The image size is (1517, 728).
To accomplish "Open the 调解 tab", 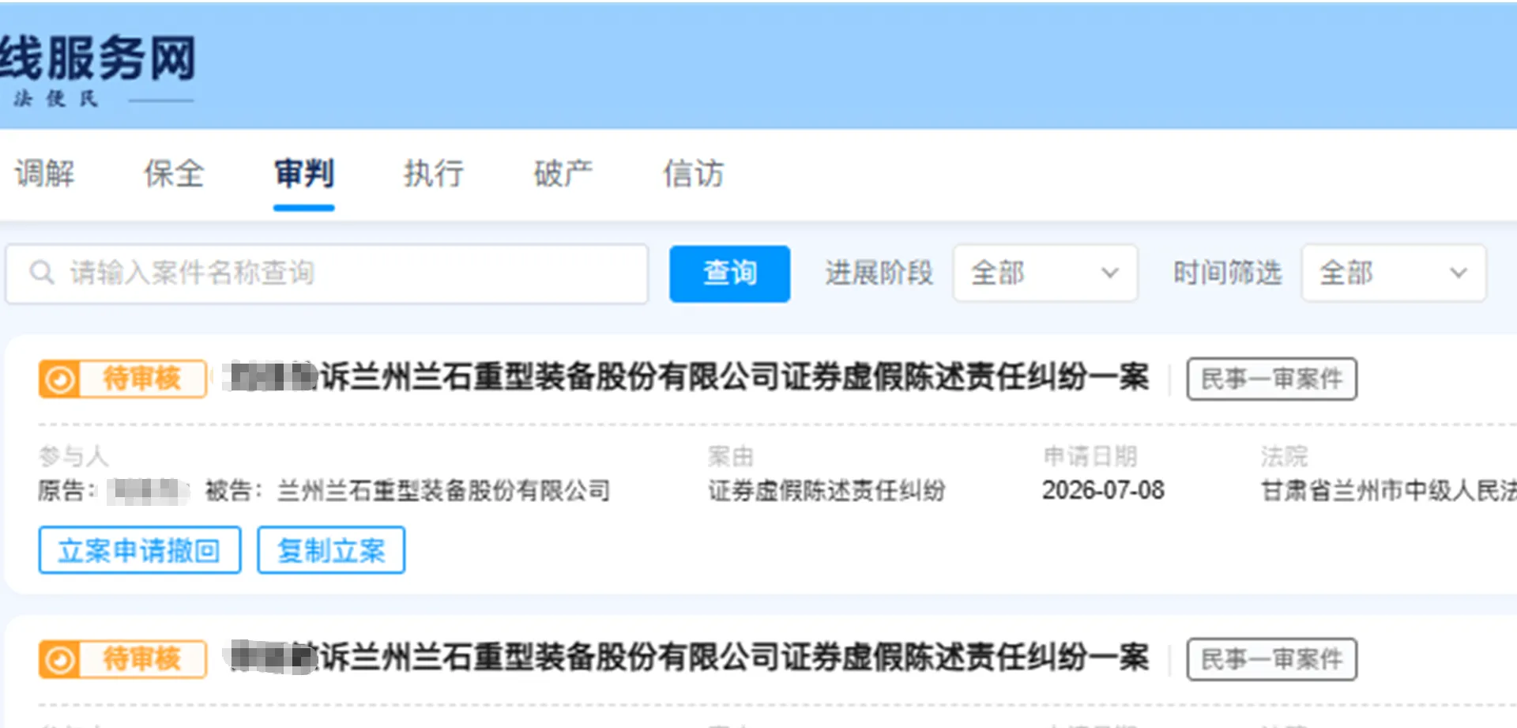I will point(45,173).
